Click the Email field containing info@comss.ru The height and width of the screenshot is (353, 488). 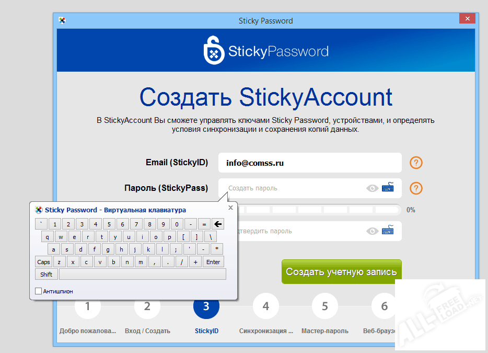pyautogui.click(x=309, y=163)
